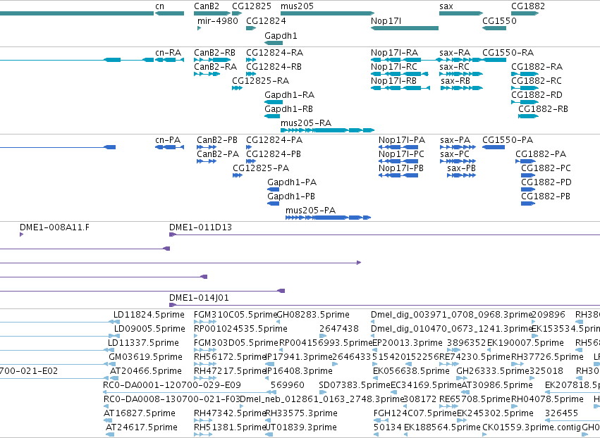The image size is (600, 438).
Task: Click transcript CG1882-RB
Action: tap(529, 116)
